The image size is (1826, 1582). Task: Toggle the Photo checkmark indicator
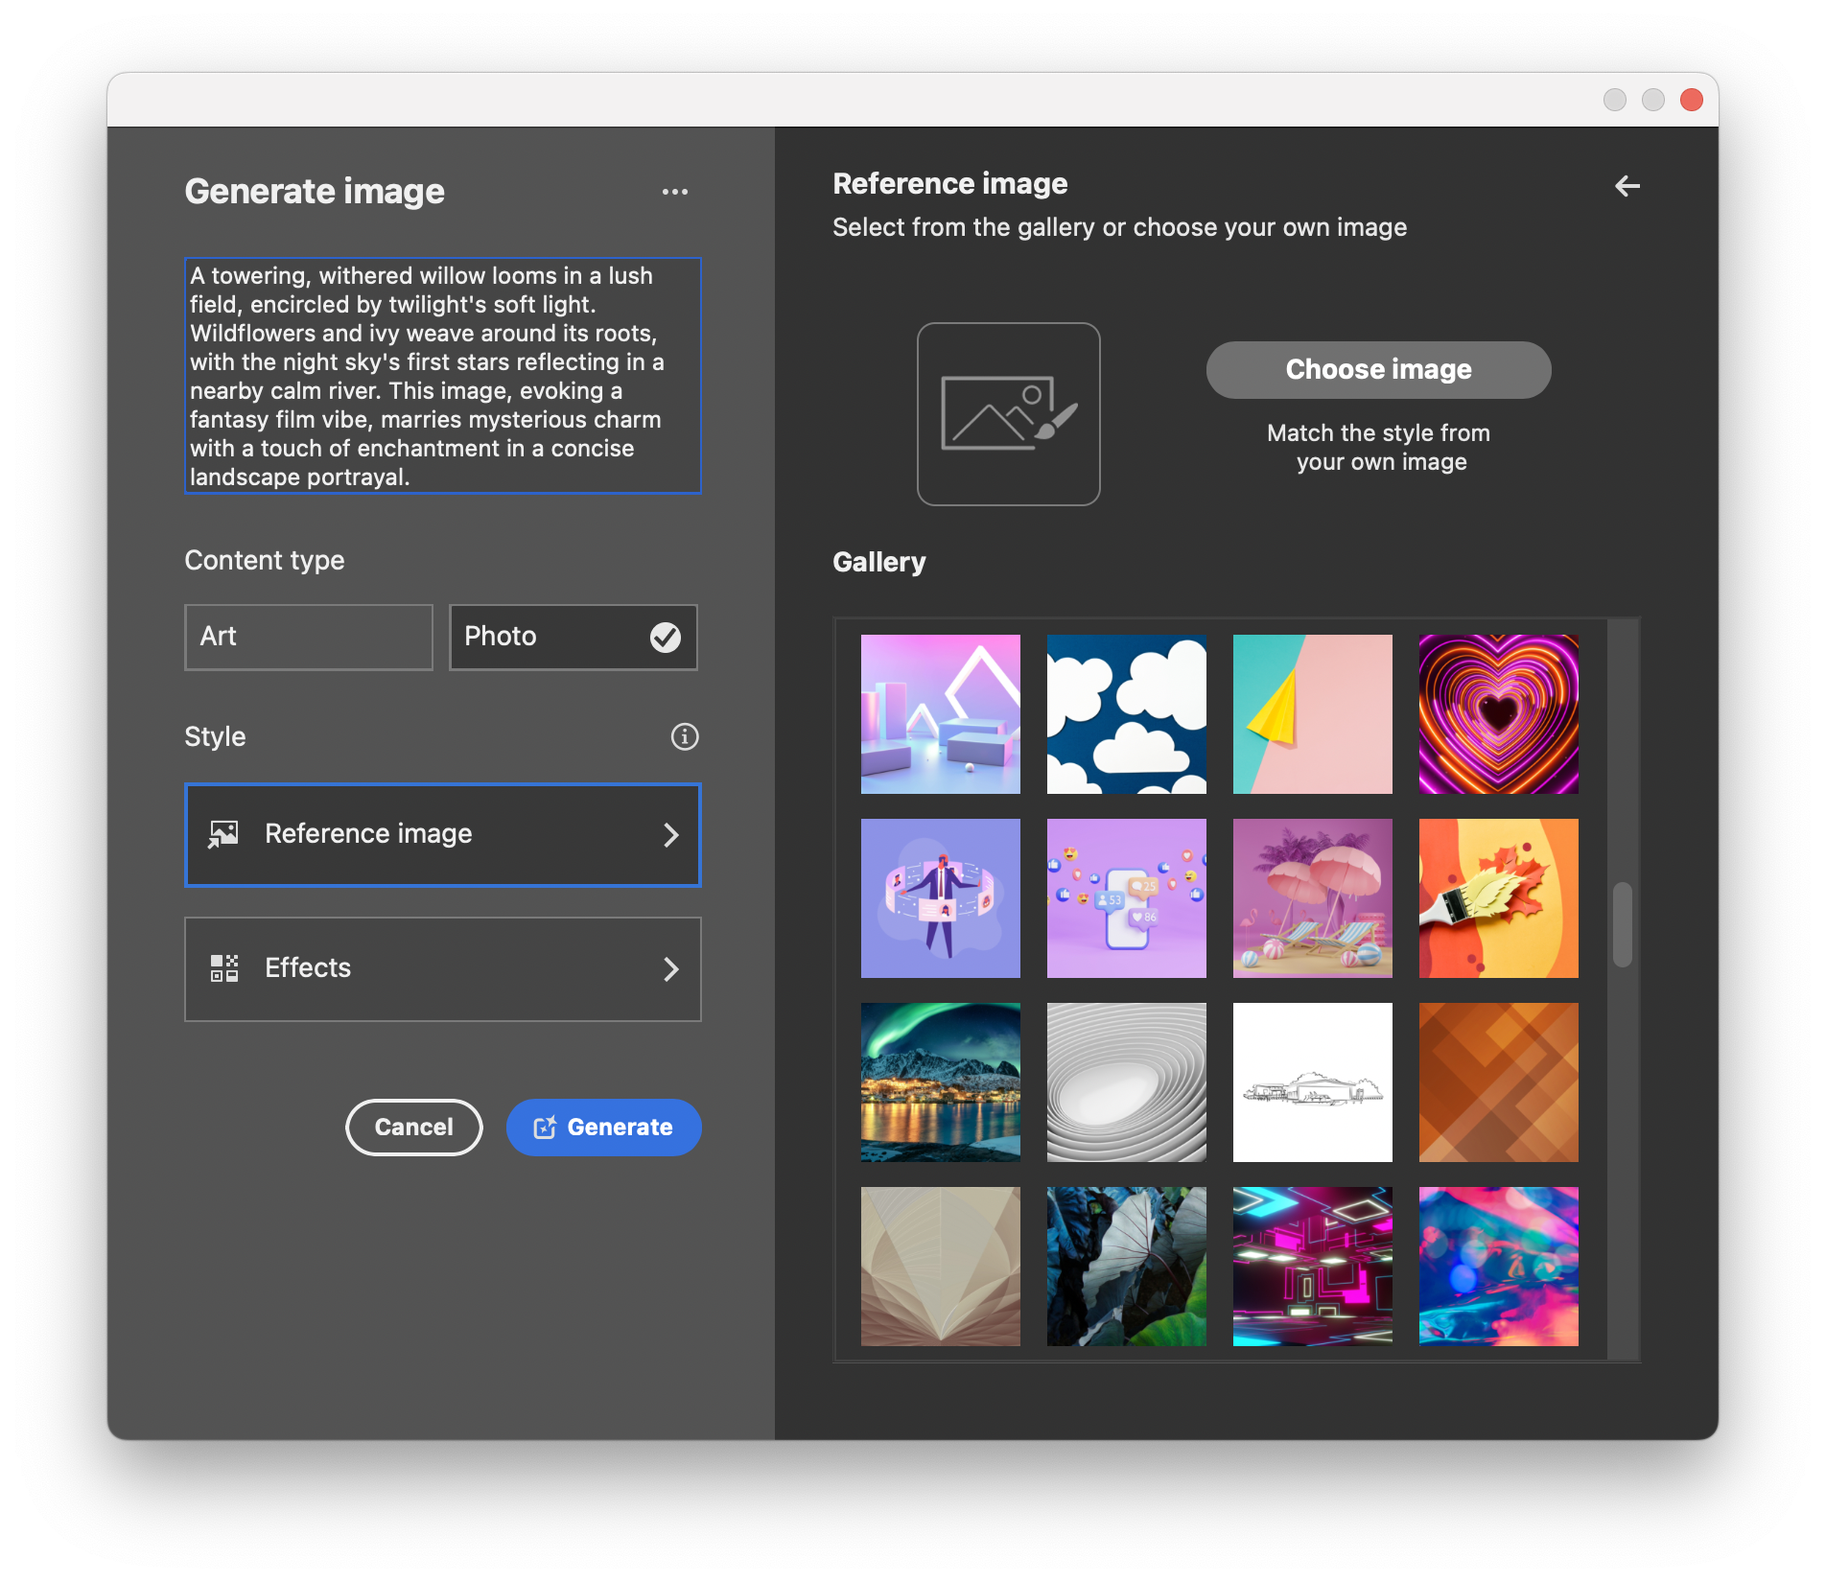click(666, 637)
